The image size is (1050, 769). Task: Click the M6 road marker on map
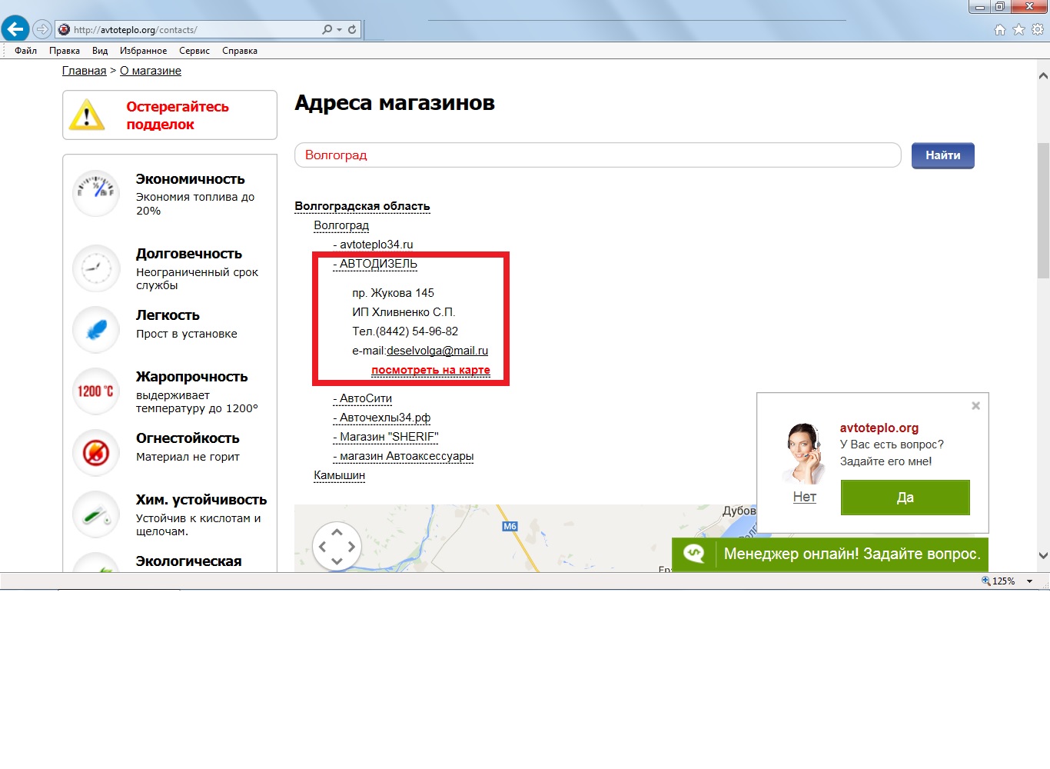point(510,527)
